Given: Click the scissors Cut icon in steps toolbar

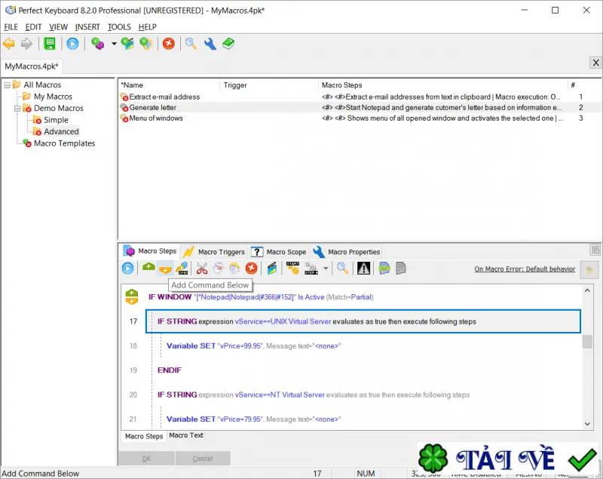Looking at the screenshot, I should [x=201, y=268].
